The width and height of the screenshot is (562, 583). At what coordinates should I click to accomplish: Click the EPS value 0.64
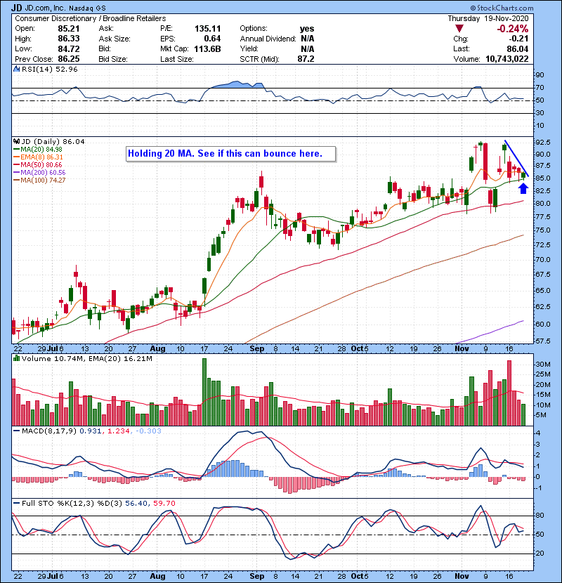pyautogui.click(x=212, y=39)
